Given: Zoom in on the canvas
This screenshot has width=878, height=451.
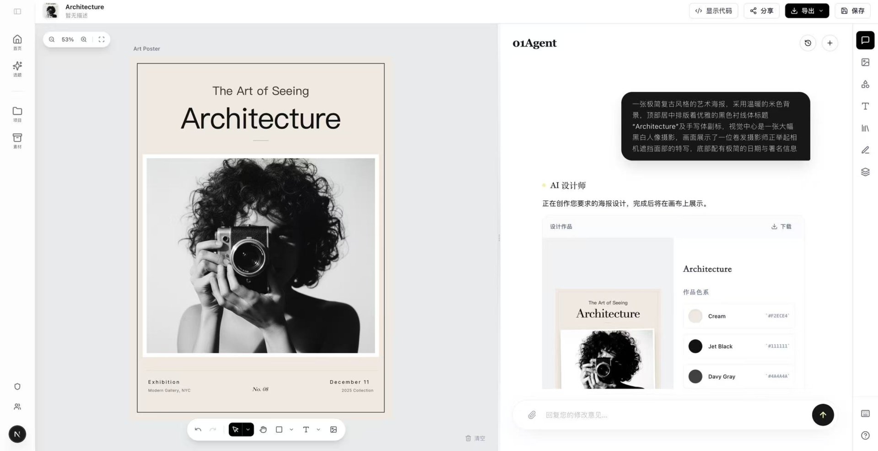Looking at the screenshot, I should tap(84, 39).
